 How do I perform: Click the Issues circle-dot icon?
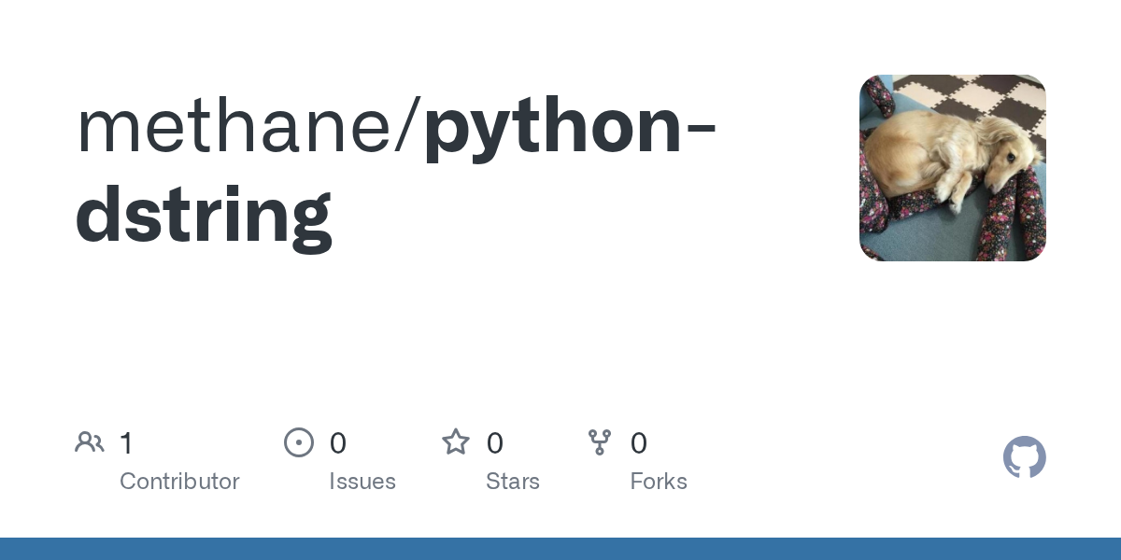(x=299, y=442)
